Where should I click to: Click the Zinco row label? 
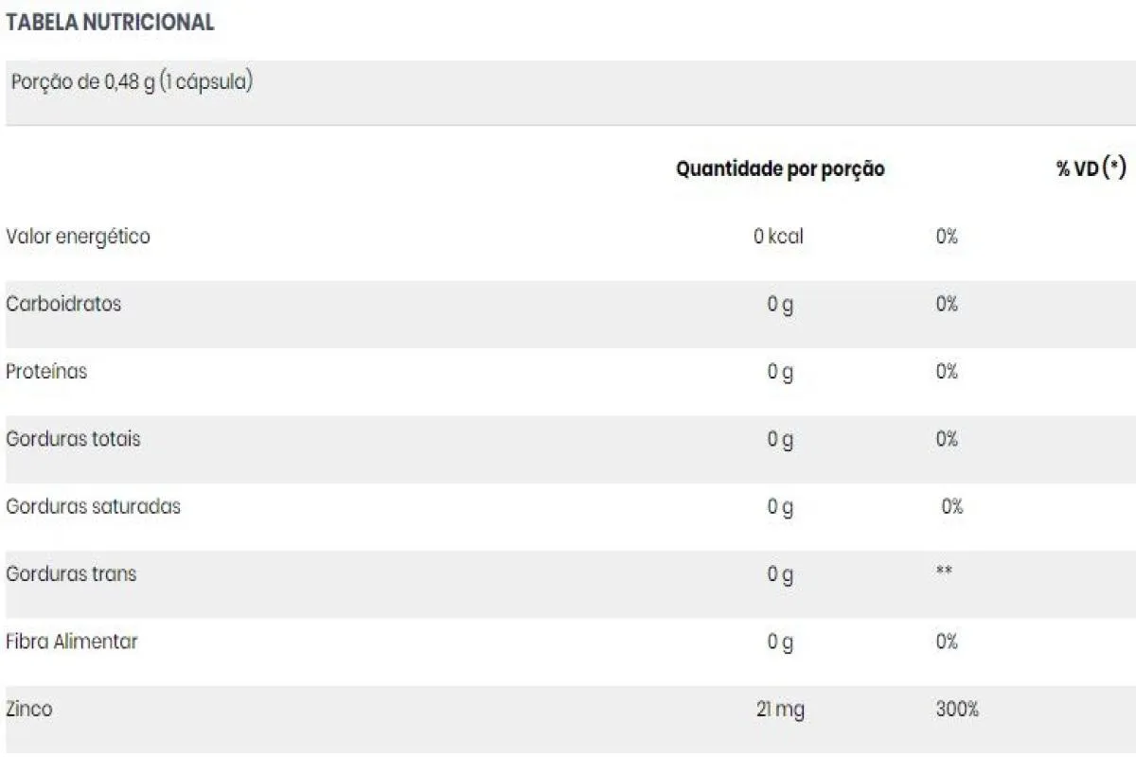point(29,709)
